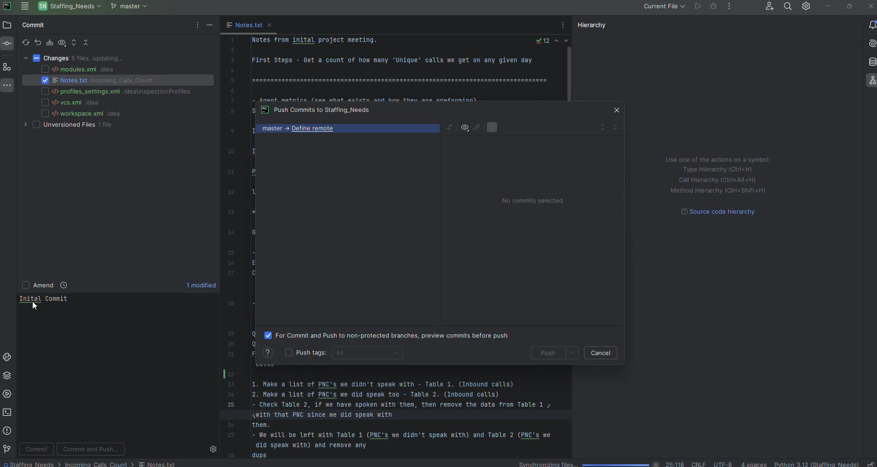The height and width of the screenshot is (467, 877).
Task: Enable the Amend checkbox
Action: [26, 286]
